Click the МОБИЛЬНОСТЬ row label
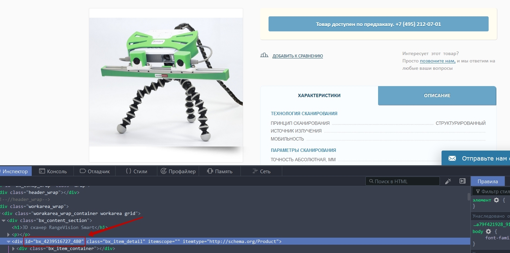This screenshot has height=253, width=510. click(x=287, y=139)
